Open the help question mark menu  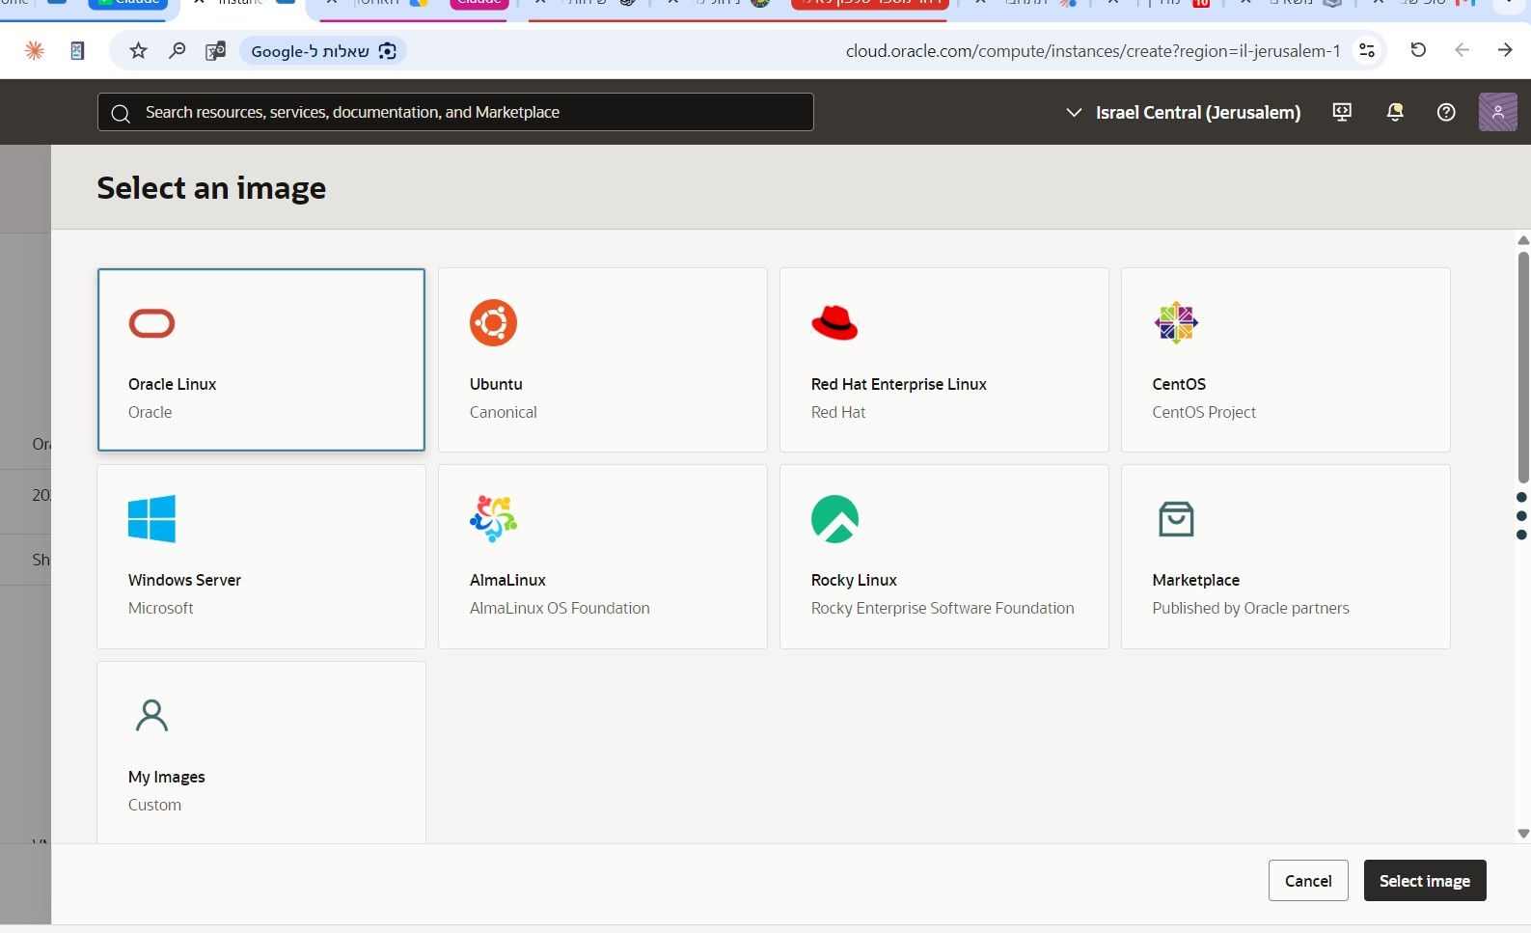pyautogui.click(x=1446, y=112)
